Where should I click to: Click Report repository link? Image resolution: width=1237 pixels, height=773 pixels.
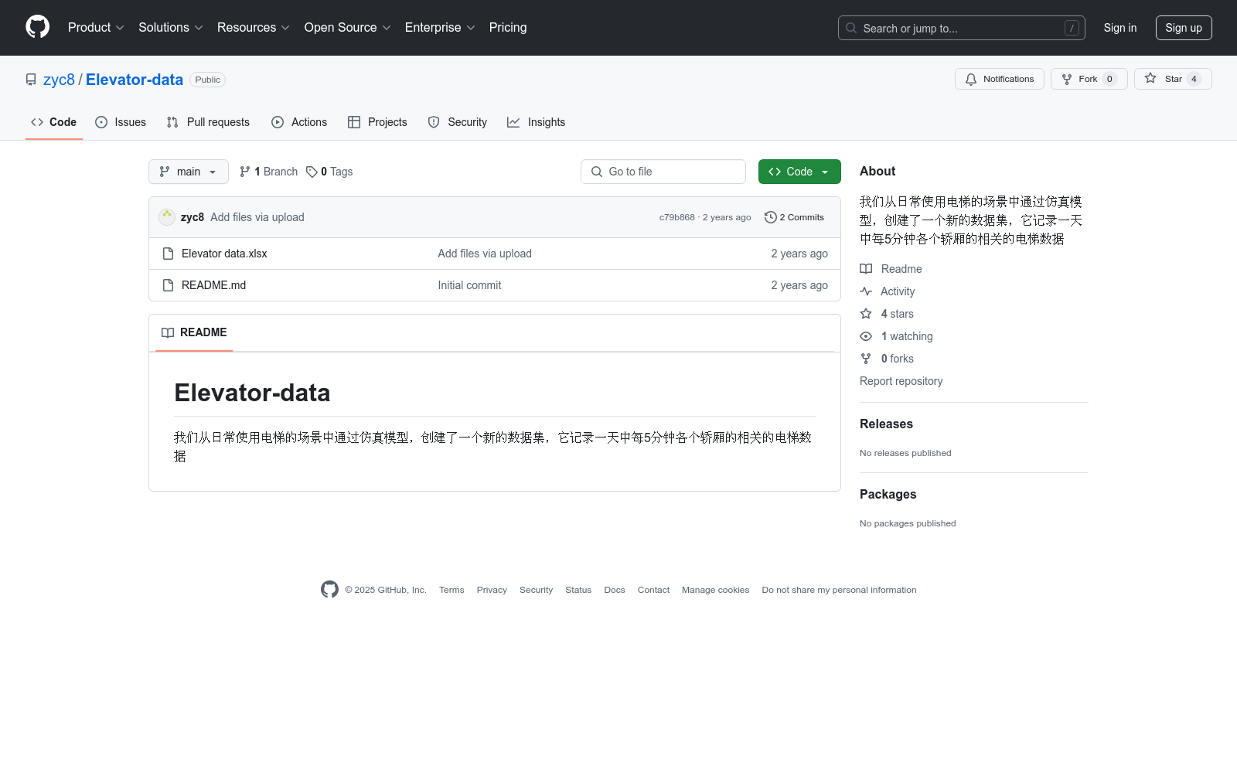[x=901, y=381]
